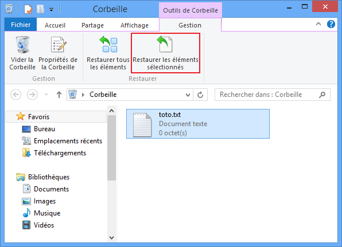Switch to the Partage tab
The height and width of the screenshot is (247, 342).
coord(92,25)
